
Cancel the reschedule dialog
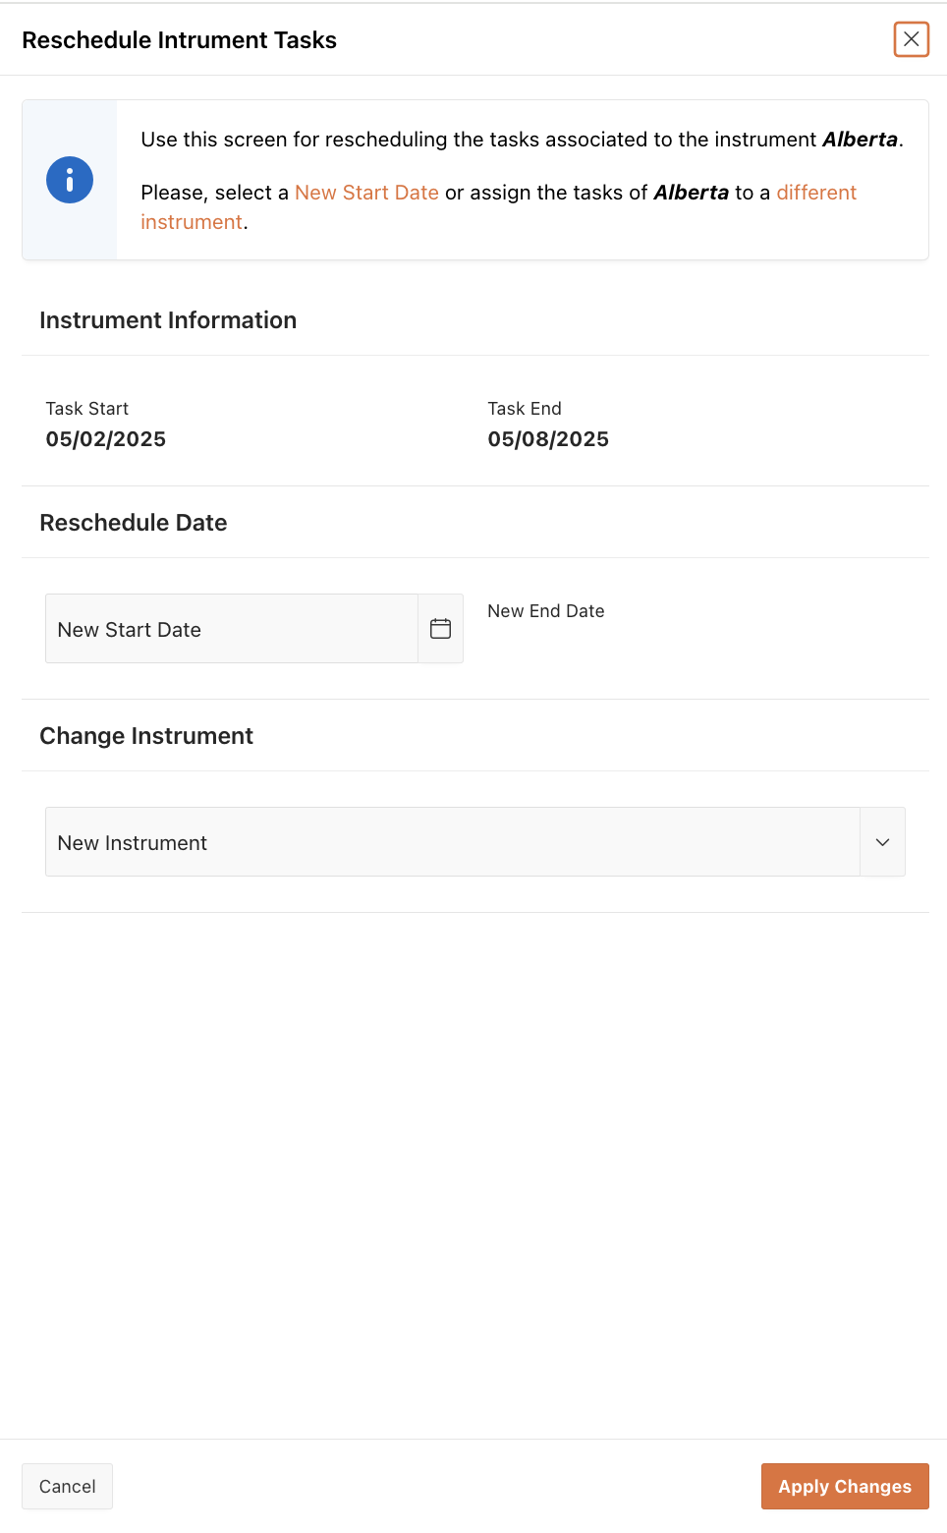click(67, 1486)
